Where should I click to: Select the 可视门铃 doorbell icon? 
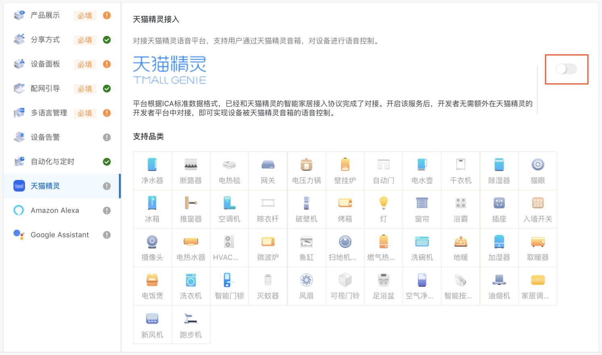345,280
